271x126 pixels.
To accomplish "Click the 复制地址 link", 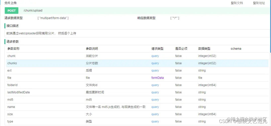I will (259, 3).
